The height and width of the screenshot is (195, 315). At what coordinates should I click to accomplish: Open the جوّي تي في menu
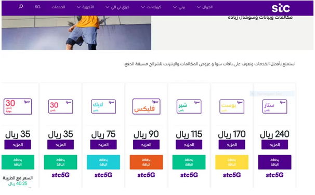[x=117, y=7]
